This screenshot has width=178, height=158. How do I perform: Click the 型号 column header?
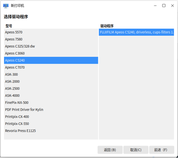click(x=9, y=26)
